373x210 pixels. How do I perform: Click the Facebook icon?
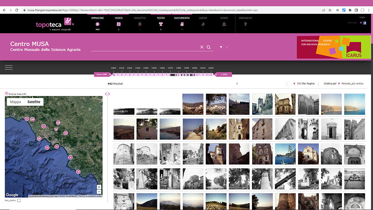coord(365,23)
